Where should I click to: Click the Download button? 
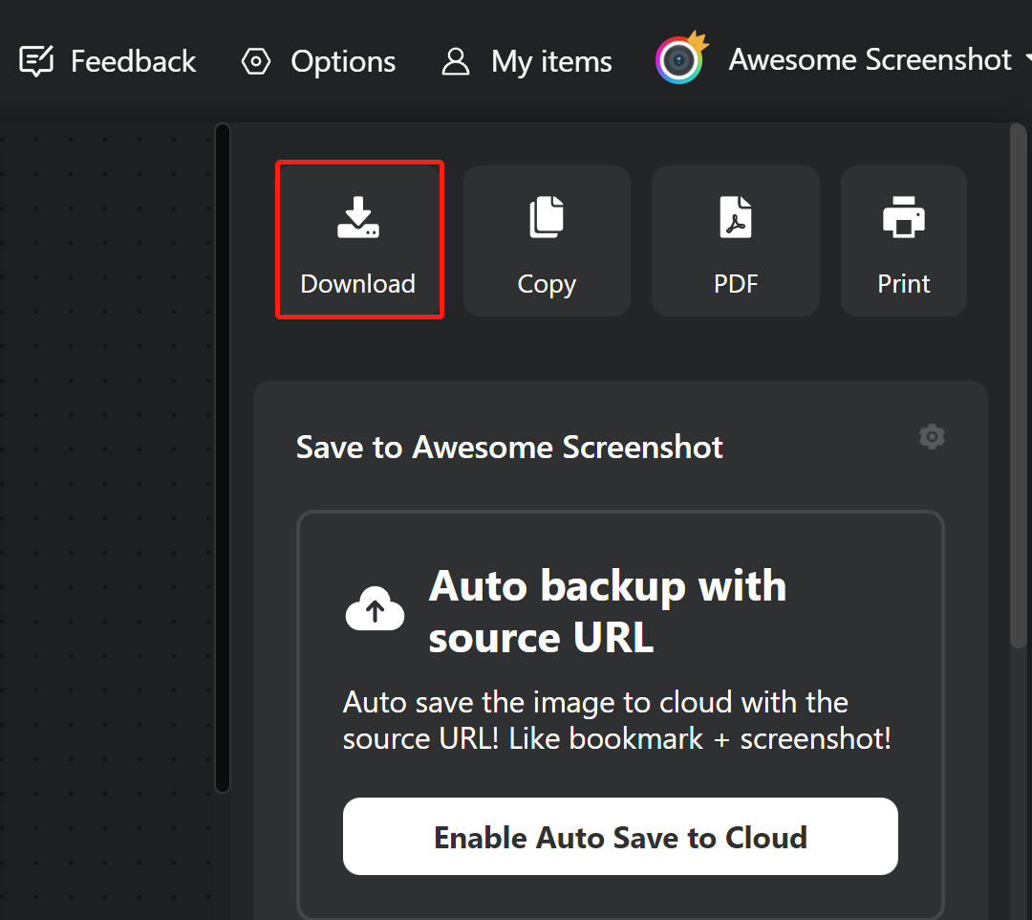358,240
